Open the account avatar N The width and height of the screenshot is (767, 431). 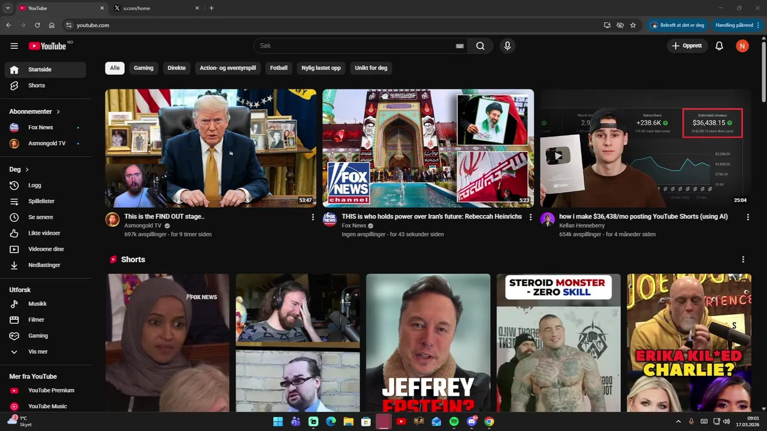click(742, 46)
